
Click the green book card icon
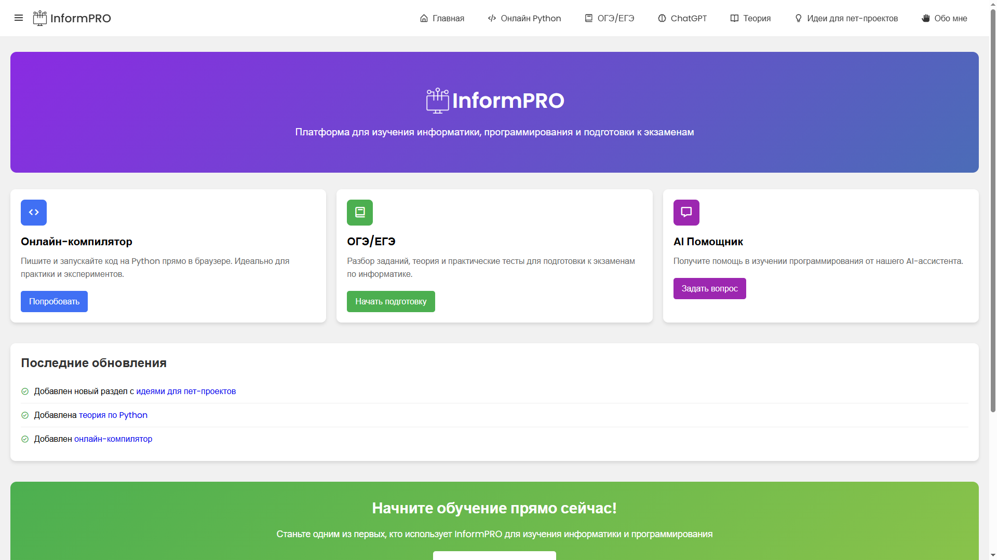[360, 213]
